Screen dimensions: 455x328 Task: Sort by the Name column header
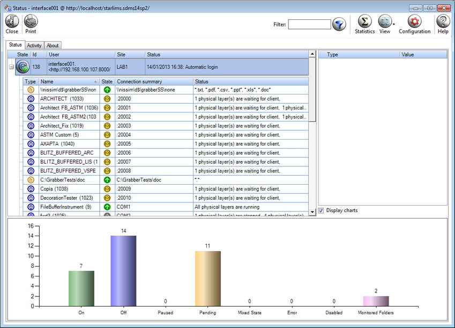pyautogui.click(x=69, y=82)
